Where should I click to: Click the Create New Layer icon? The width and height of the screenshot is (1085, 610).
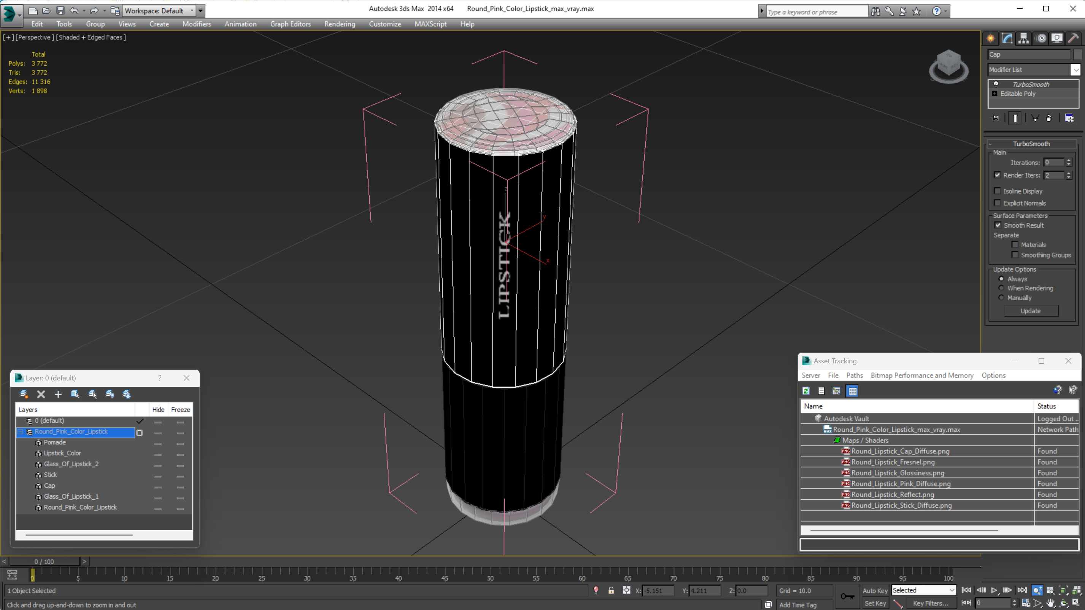point(24,394)
